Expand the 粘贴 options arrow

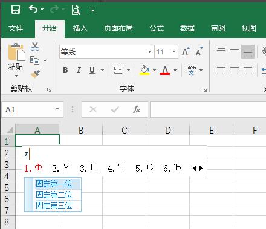pos(16,76)
